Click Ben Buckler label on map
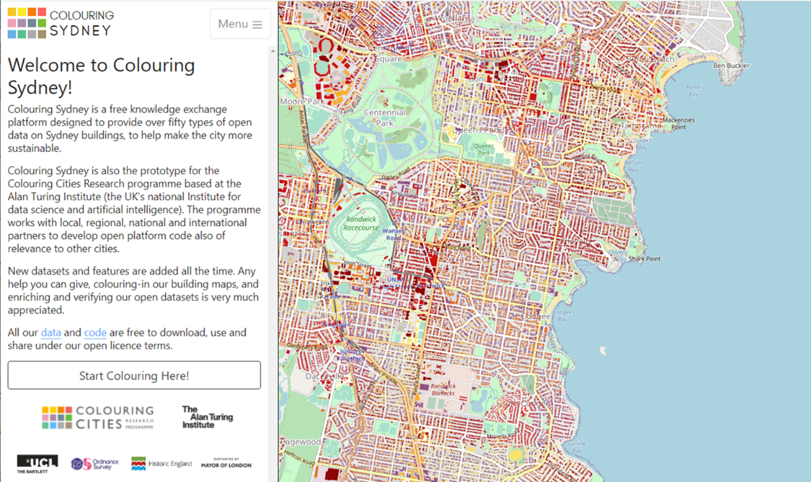 pos(731,66)
